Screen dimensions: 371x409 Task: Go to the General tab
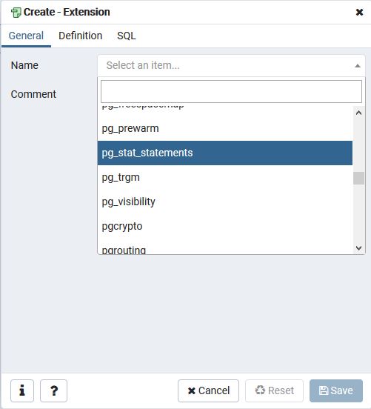(26, 36)
